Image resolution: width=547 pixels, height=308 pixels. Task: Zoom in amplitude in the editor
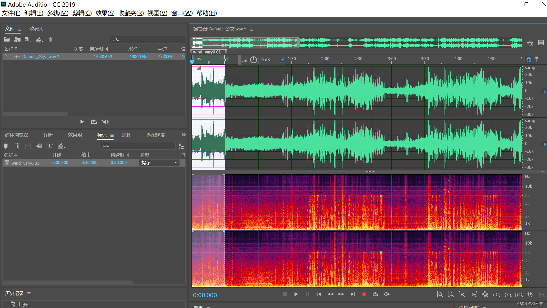(x=440, y=295)
